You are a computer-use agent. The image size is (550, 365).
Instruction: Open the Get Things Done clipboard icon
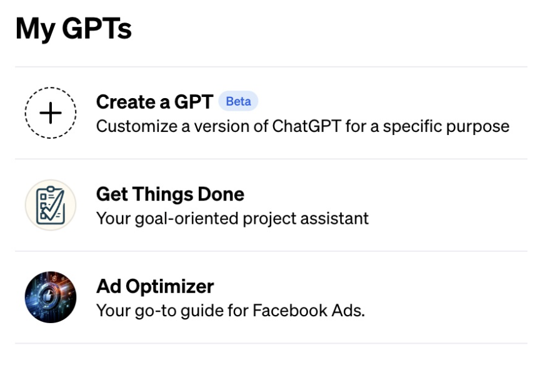[x=51, y=205]
